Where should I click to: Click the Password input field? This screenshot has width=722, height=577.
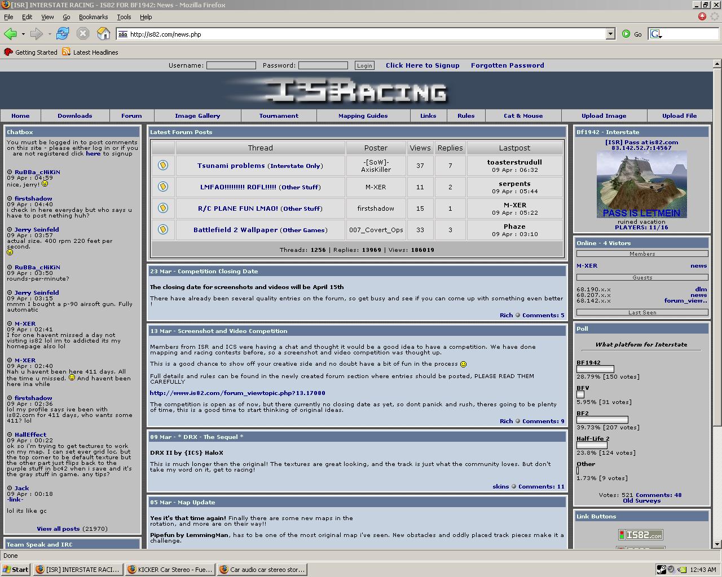point(323,65)
